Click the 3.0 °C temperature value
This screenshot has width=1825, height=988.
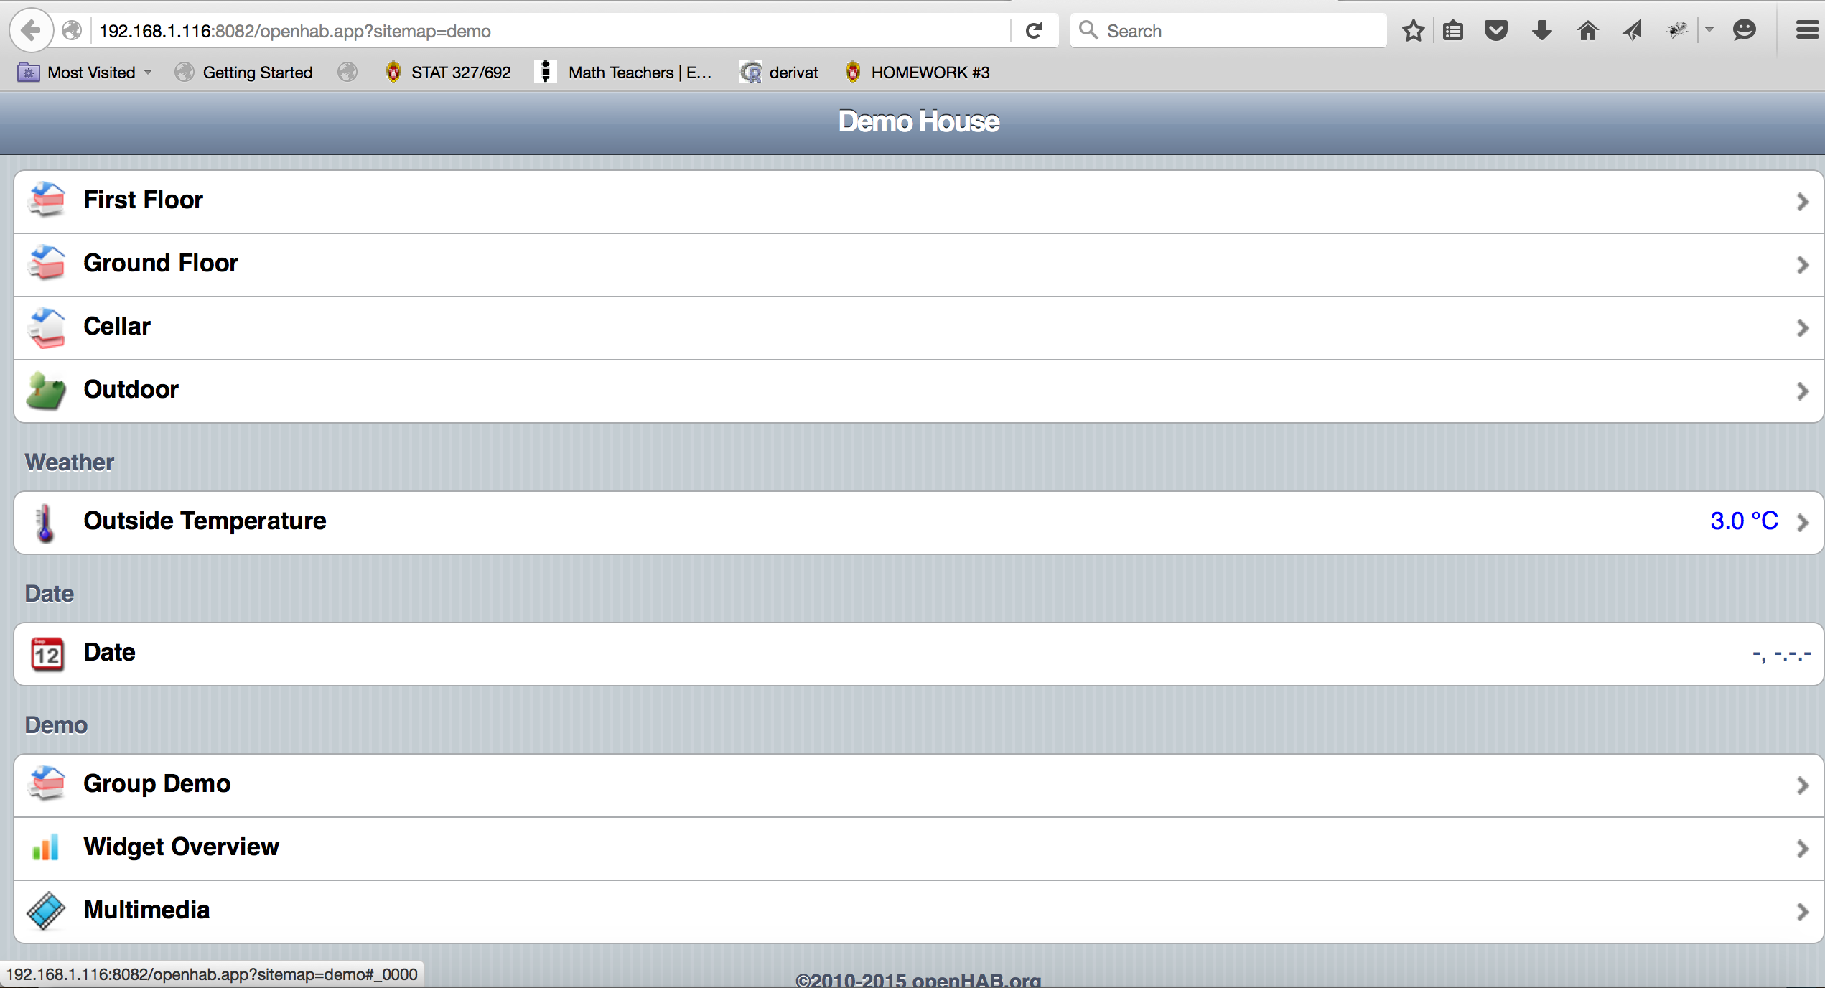click(1743, 521)
